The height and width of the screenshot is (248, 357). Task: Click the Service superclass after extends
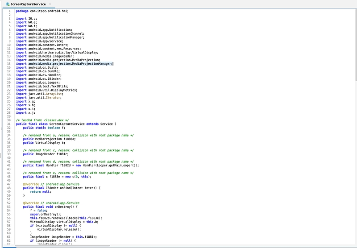point(107,124)
